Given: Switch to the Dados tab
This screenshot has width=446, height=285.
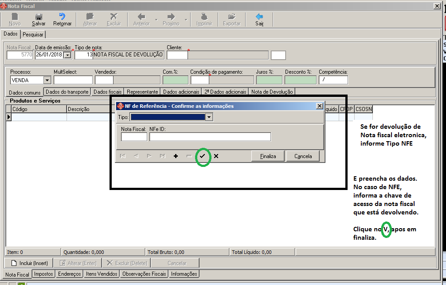Looking at the screenshot, I should [11, 34].
